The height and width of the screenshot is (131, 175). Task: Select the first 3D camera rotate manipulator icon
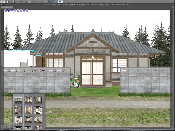[x=5, y=10]
